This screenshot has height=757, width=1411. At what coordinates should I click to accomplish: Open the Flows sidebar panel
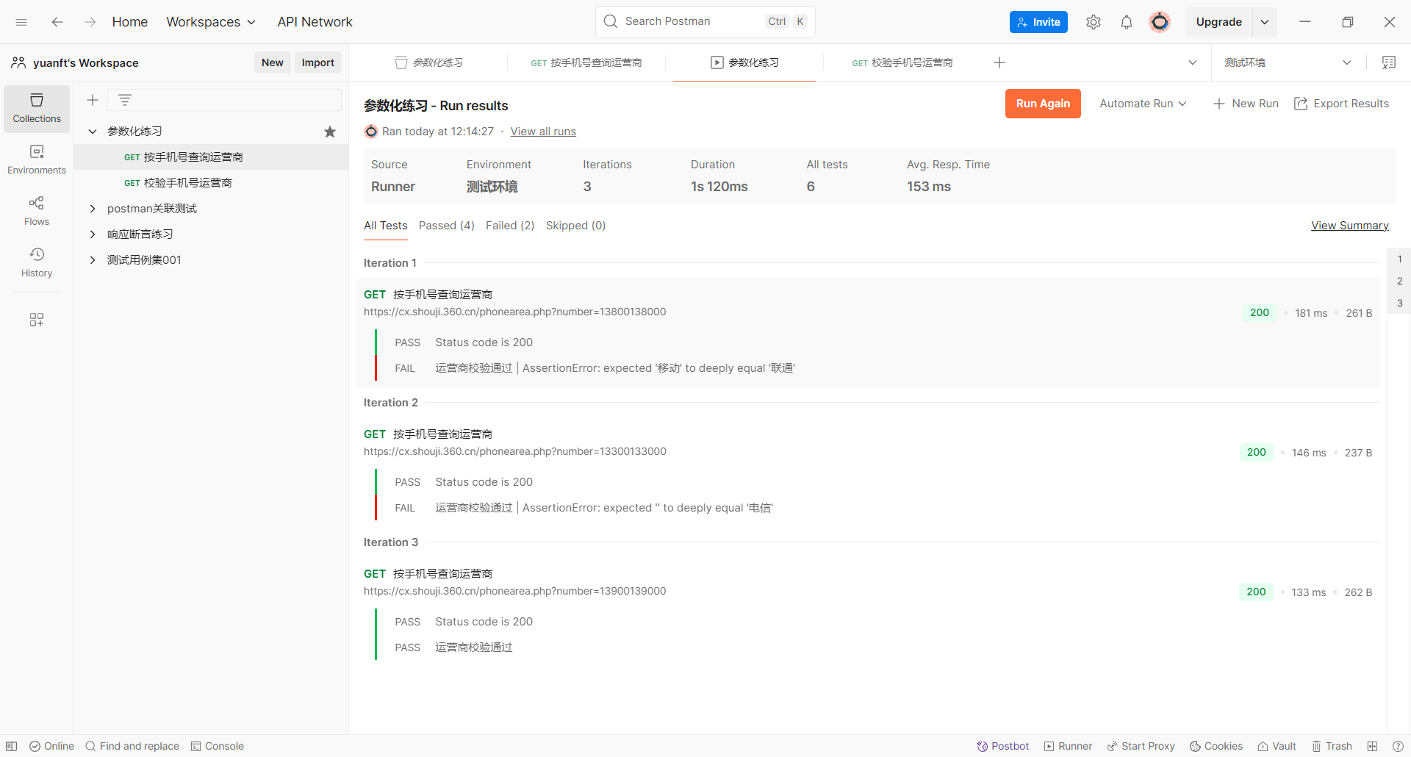[37, 212]
